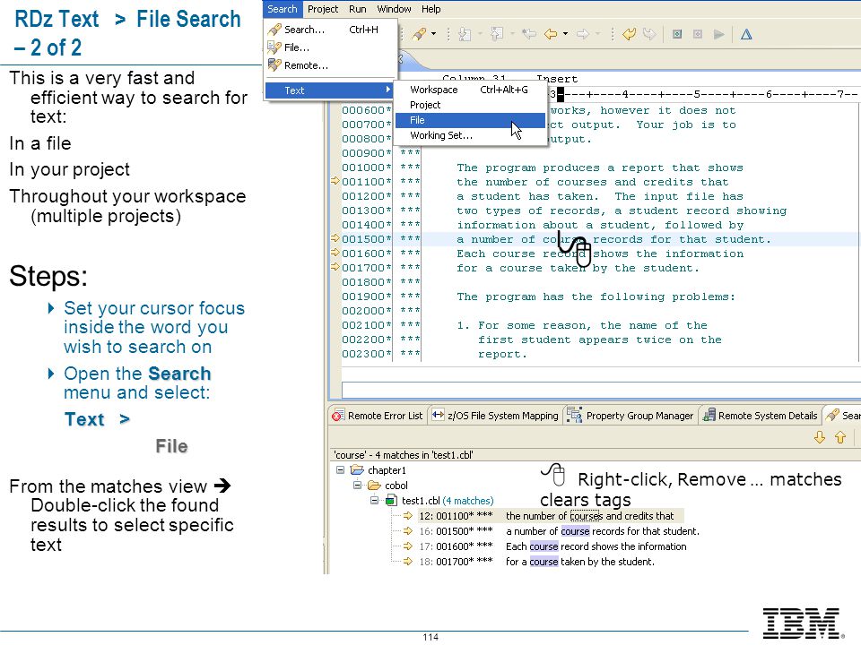This screenshot has width=861, height=645.
Task: Select match line 18: 001700
Action: click(528, 563)
